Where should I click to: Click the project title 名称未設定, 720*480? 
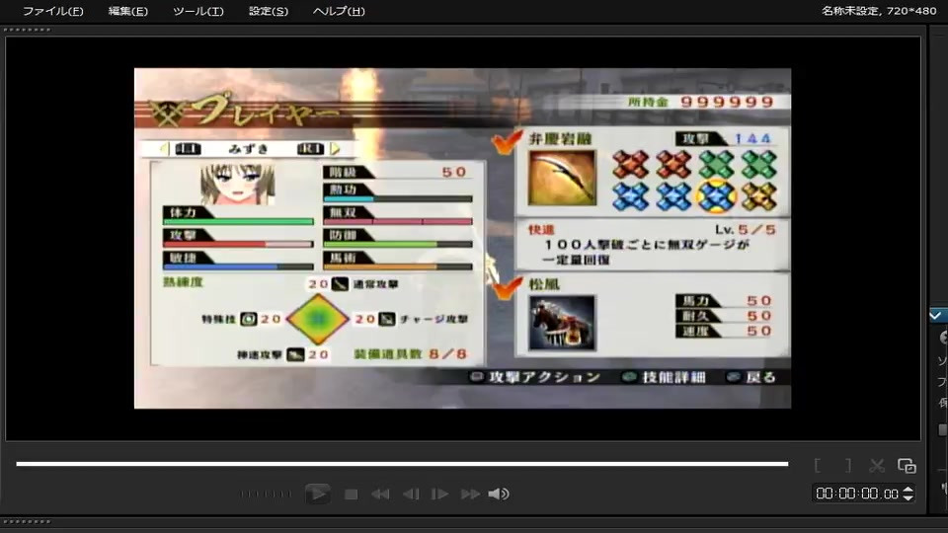coord(879,11)
